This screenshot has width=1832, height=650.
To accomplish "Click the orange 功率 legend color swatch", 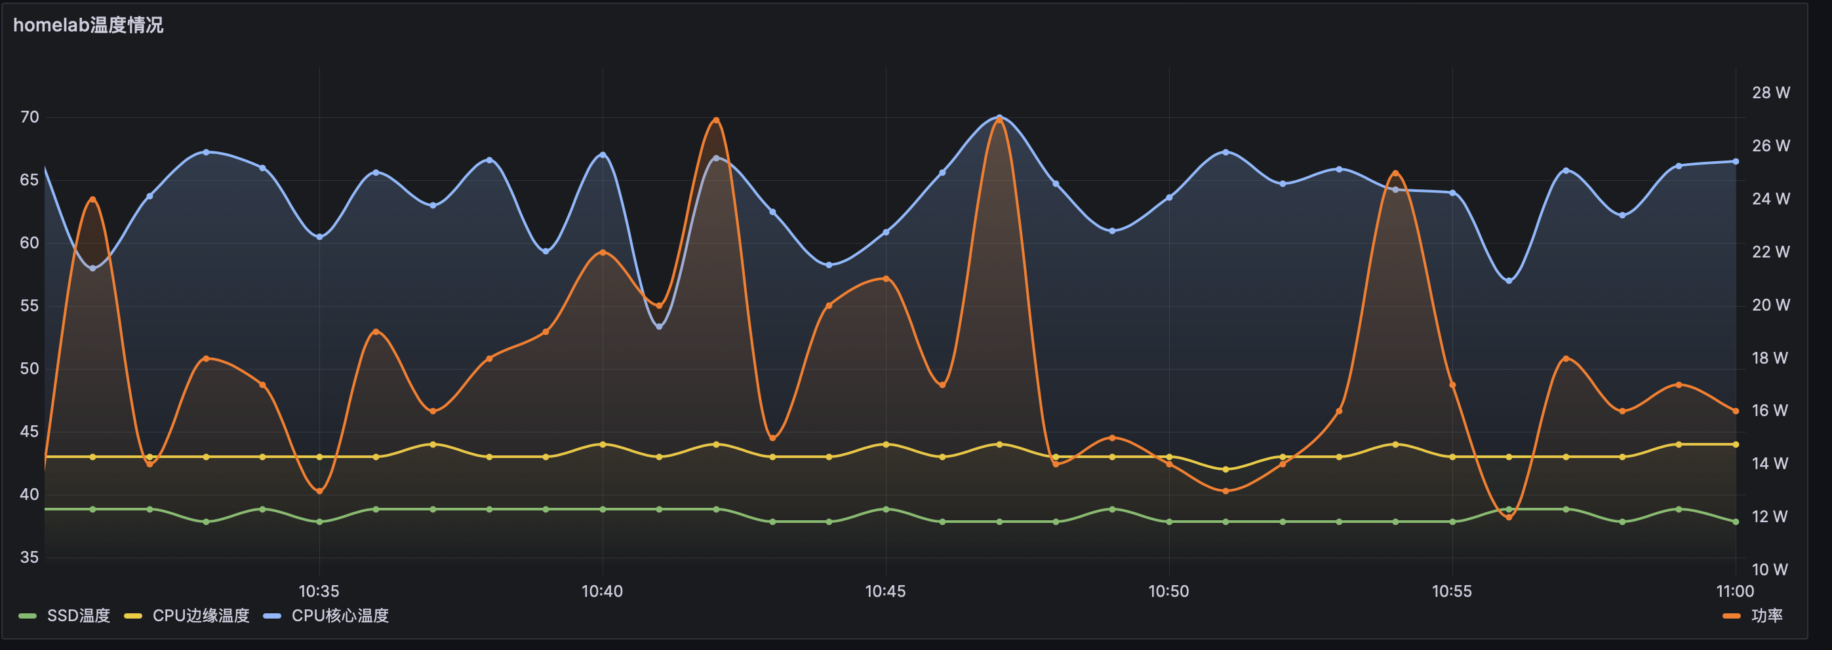I will [x=1732, y=616].
